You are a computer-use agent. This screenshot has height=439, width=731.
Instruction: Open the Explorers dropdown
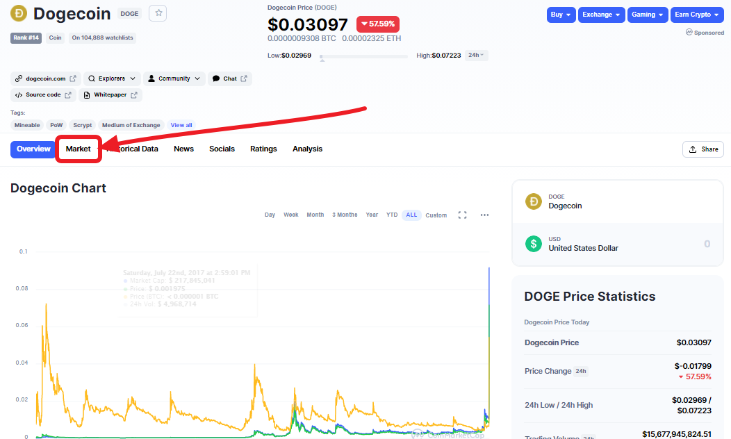113,78
